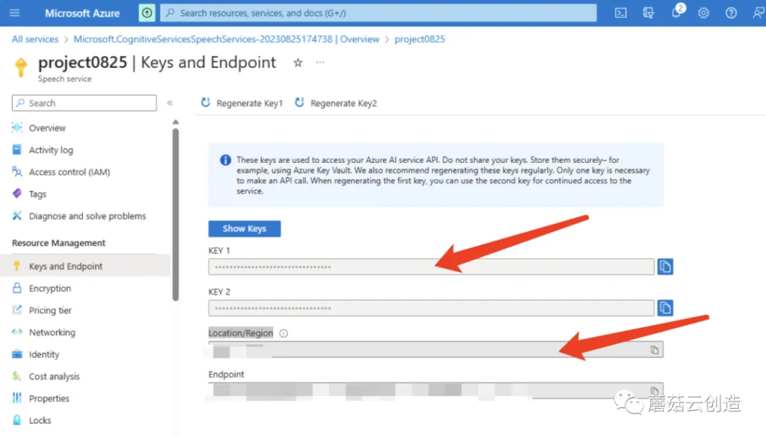Click Regenerate Key1
This screenshot has width=766, height=437.
(242, 103)
